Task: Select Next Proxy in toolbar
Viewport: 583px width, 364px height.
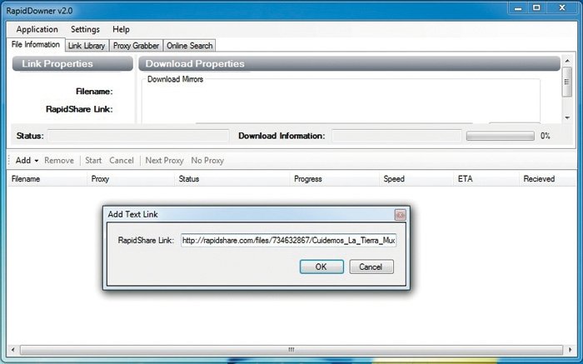Action: pyautogui.click(x=164, y=161)
